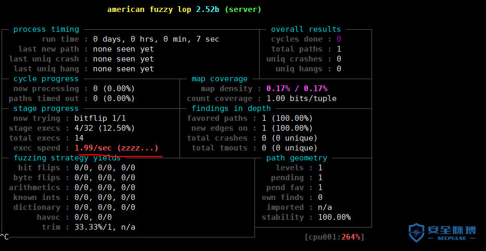The height and width of the screenshot is (251, 486).
Task: Click the run time value
Action: [156, 39]
